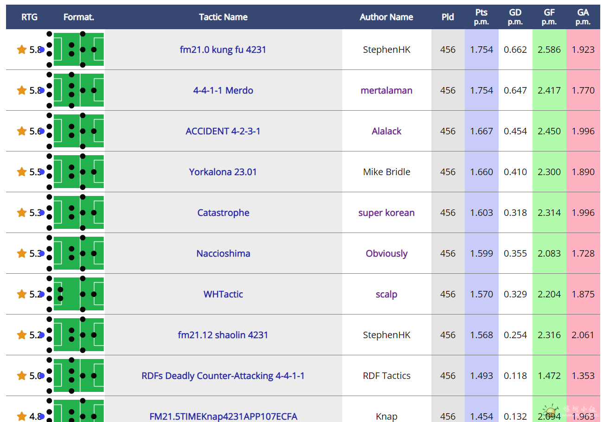Open the Catastrophe tactic link
Screen dimensions: 603x422
click(223, 213)
